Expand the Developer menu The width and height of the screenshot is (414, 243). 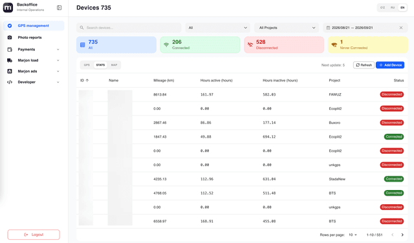pos(58,82)
